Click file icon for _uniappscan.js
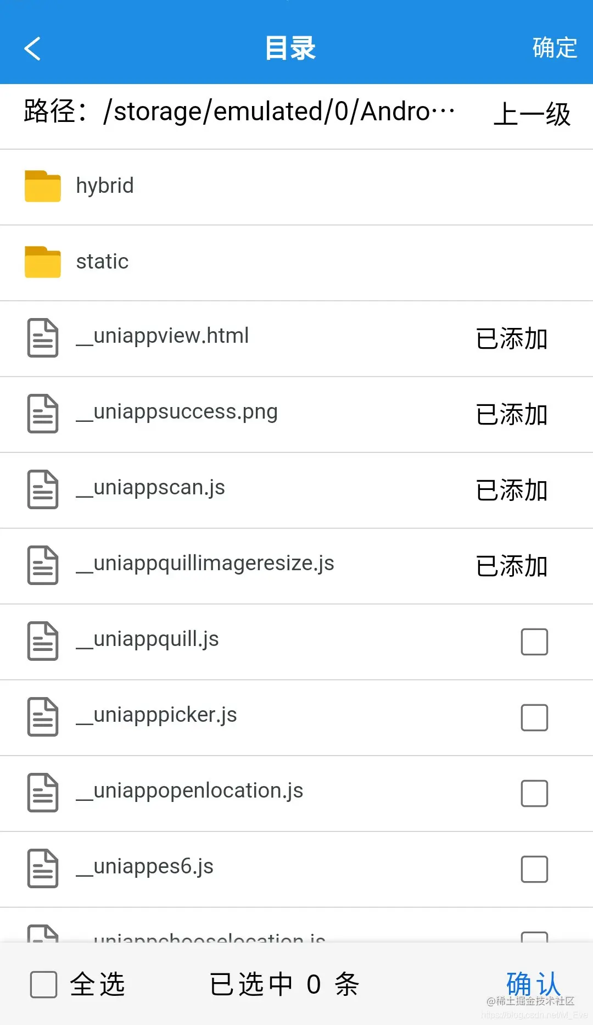 pos(43,489)
